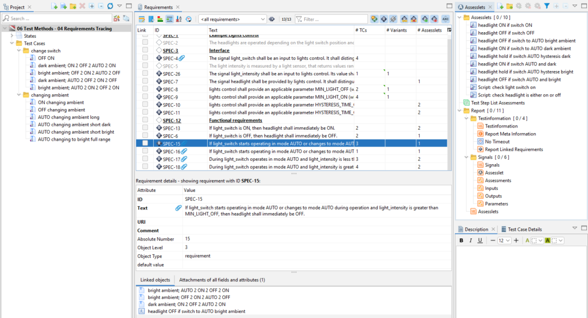Screen dimensions: 588x318
Task: Click the Filter input field in Requirements
Action: coord(331,19)
